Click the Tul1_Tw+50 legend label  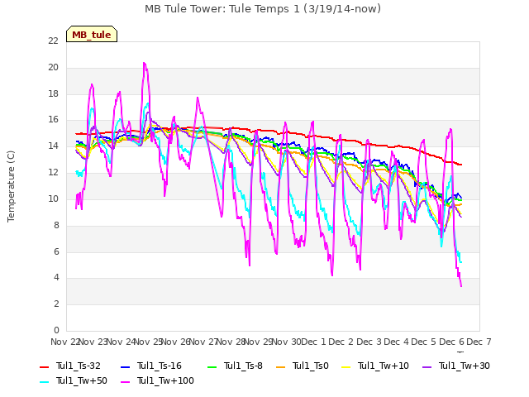[x=82, y=380]
